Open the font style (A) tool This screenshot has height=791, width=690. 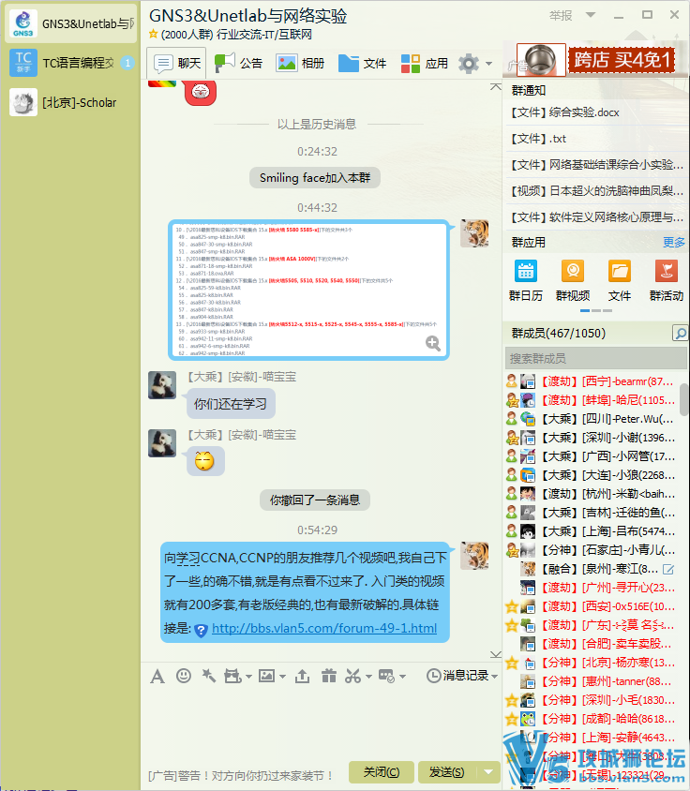tap(157, 676)
